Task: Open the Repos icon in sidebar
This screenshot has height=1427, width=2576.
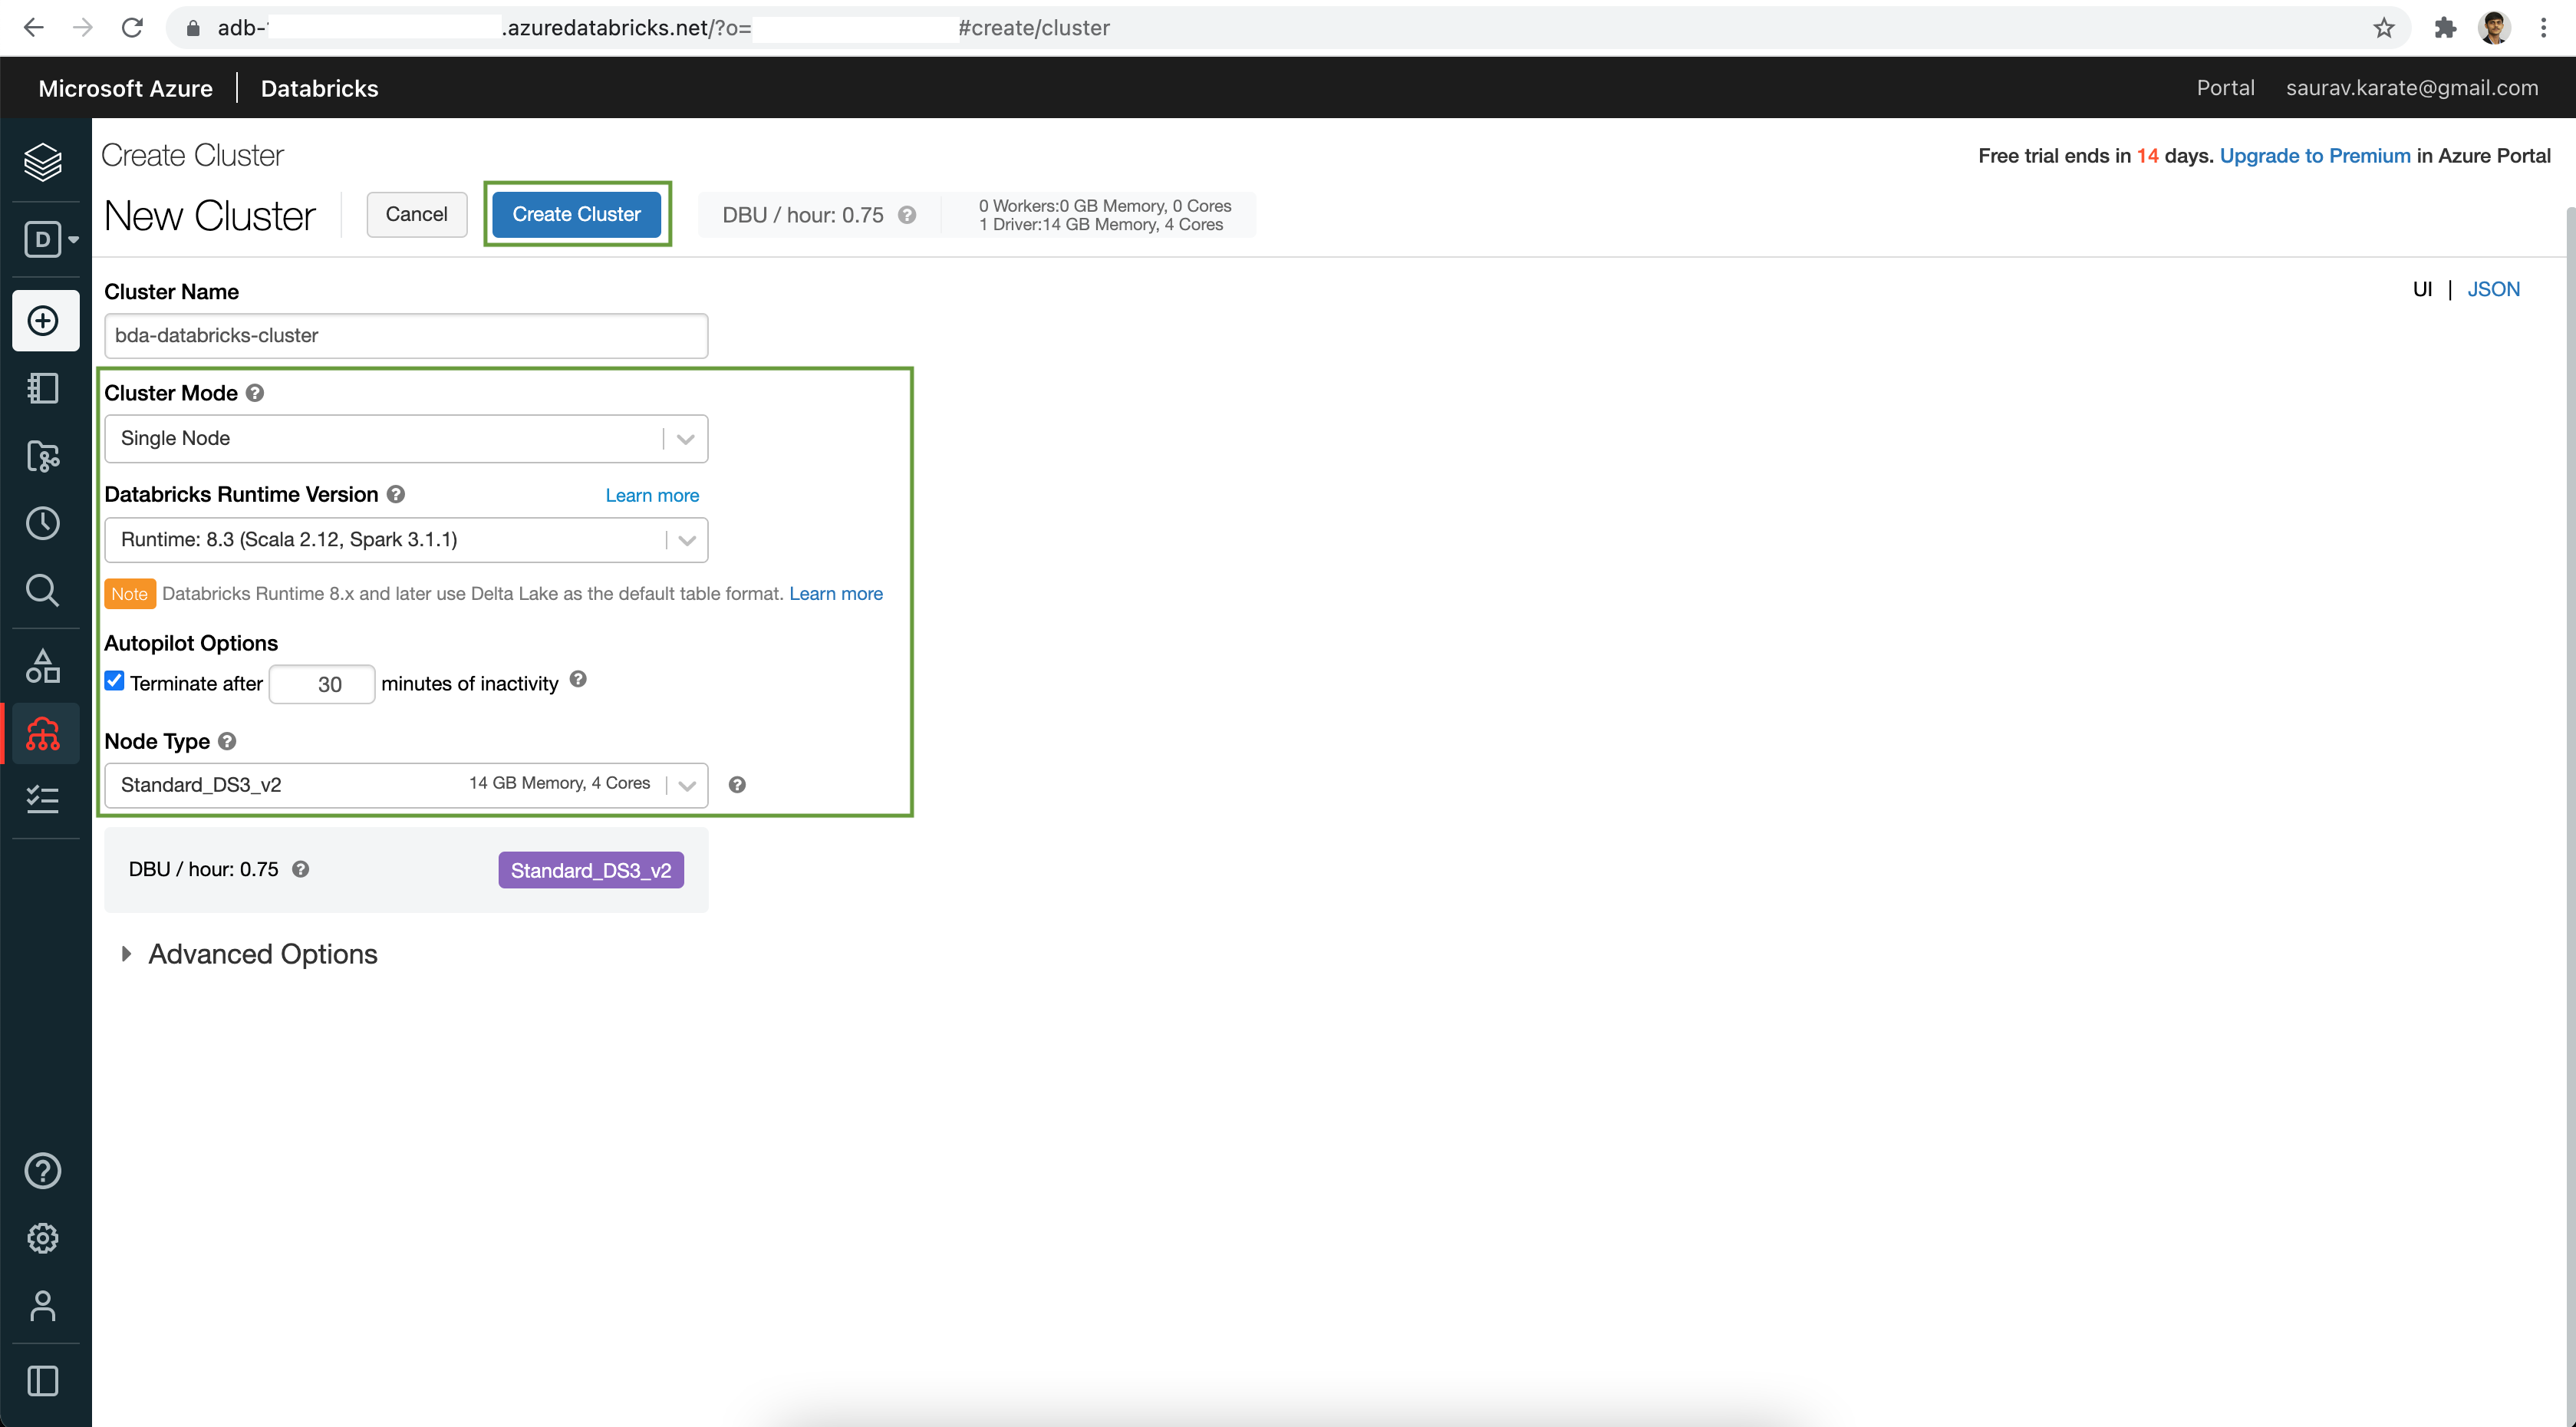Action: (x=43, y=456)
